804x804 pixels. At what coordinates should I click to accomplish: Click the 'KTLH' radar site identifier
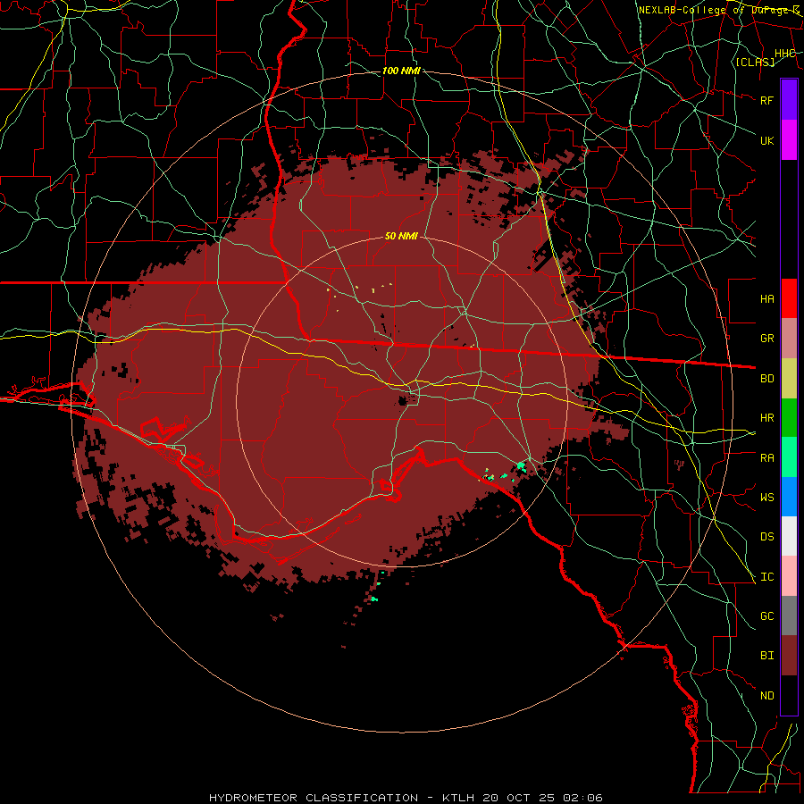click(x=458, y=798)
